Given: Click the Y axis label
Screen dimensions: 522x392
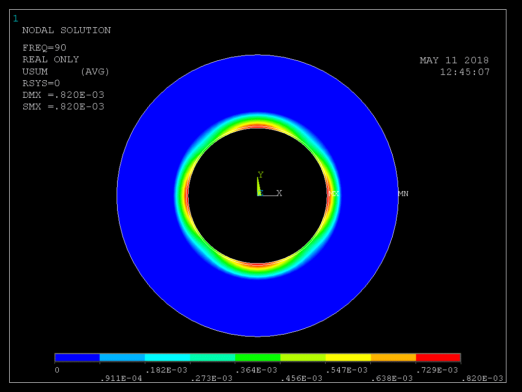Looking at the screenshot, I should pyautogui.click(x=261, y=175).
